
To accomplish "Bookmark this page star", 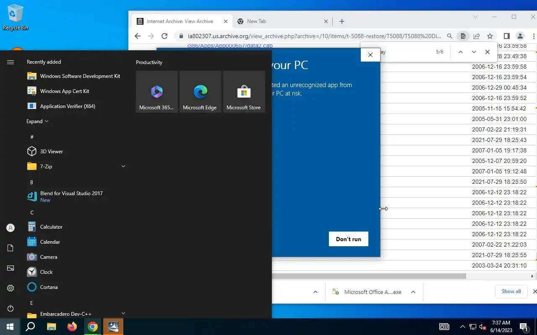I will pos(490,36).
